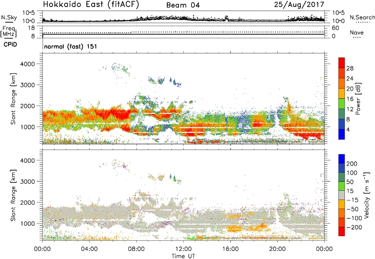
Task: Click the 'CPID' label
Action: click(10, 44)
